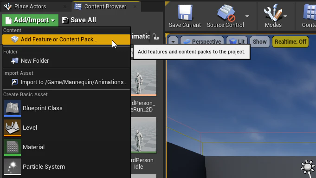Create a Blueprint Class asset
The image size is (316, 178).
(66, 108)
